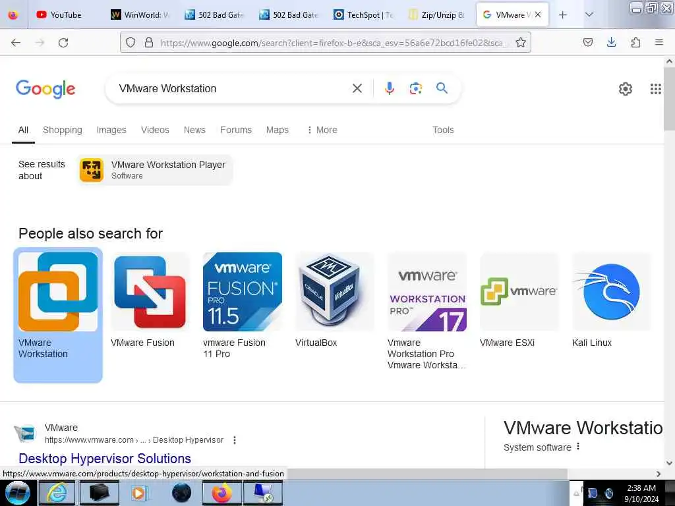Open the vmware Fusion 11 Pro card
Screen dimensions: 675x506
242,306
